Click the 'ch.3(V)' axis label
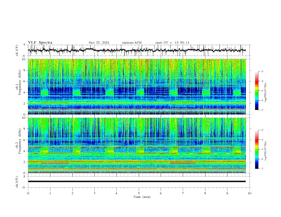This screenshot has width=281, height=217. coord(17,182)
